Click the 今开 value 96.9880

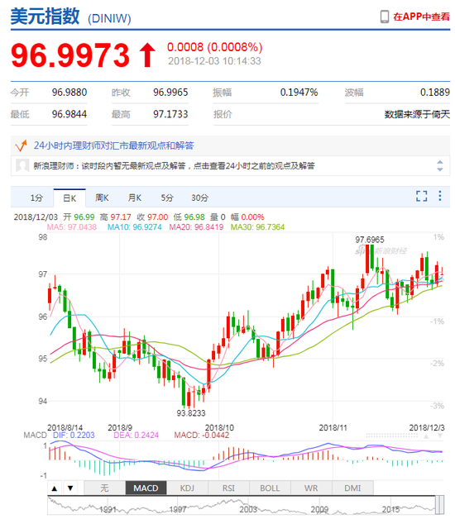click(69, 92)
